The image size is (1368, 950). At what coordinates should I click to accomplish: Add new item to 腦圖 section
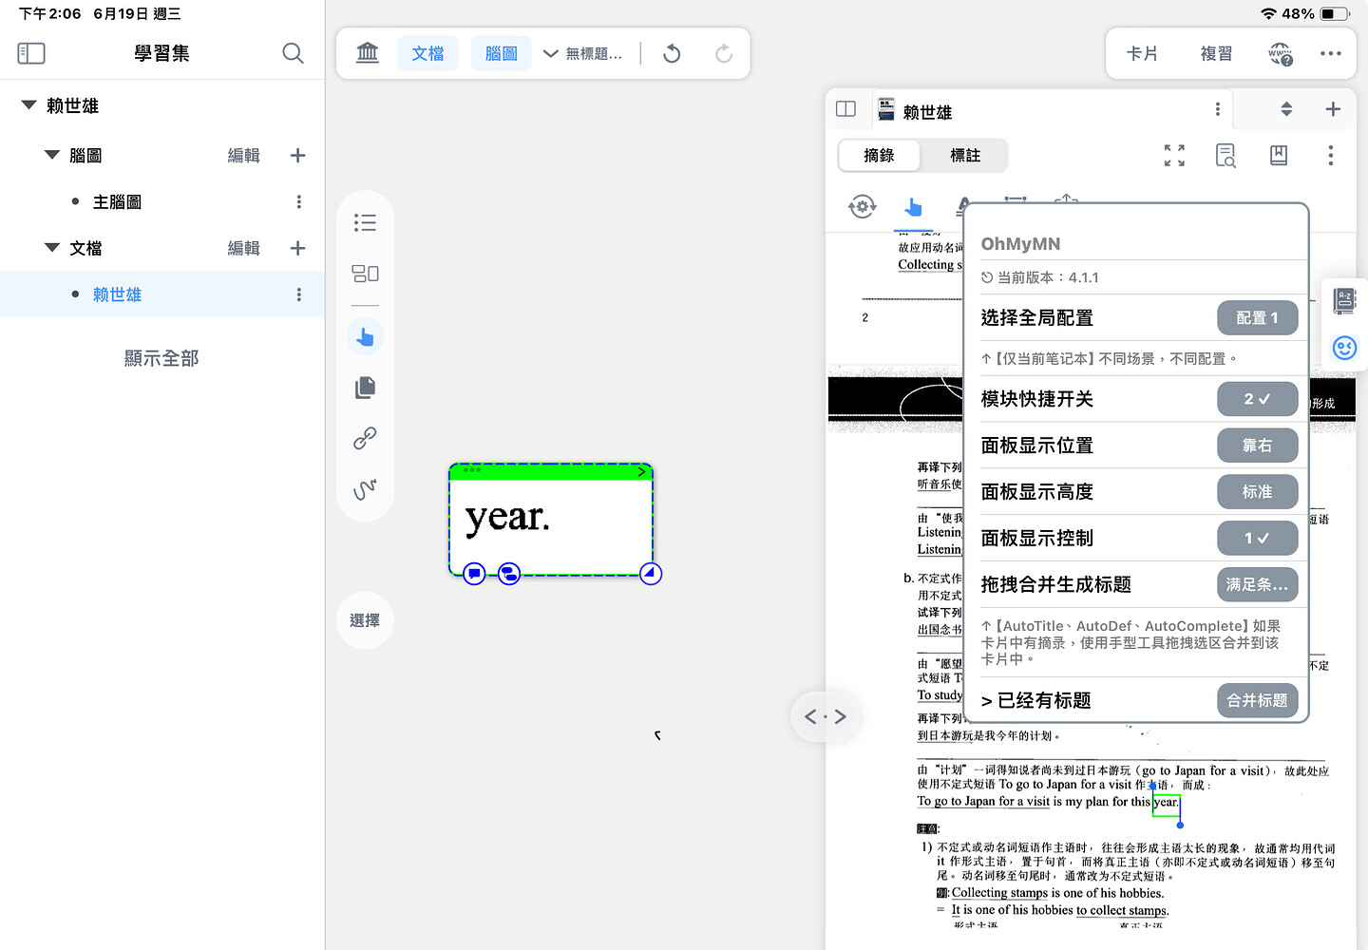(297, 155)
